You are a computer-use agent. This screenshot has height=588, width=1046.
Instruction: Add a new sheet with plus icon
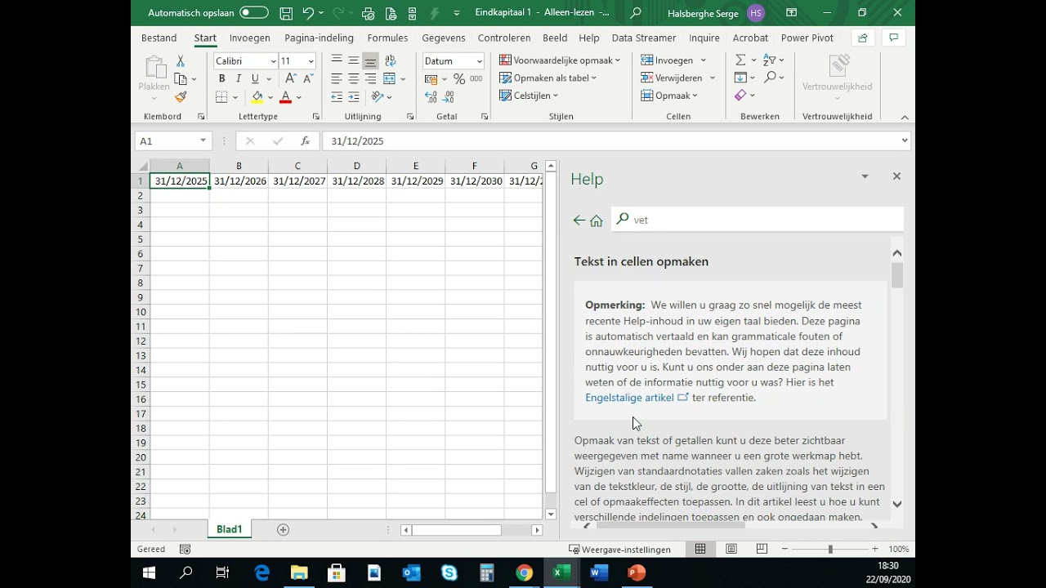click(x=283, y=530)
